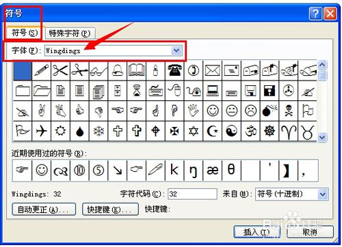
Task: Click symbol grid scrollbar down arrow
Action: (x=322, y=137)
